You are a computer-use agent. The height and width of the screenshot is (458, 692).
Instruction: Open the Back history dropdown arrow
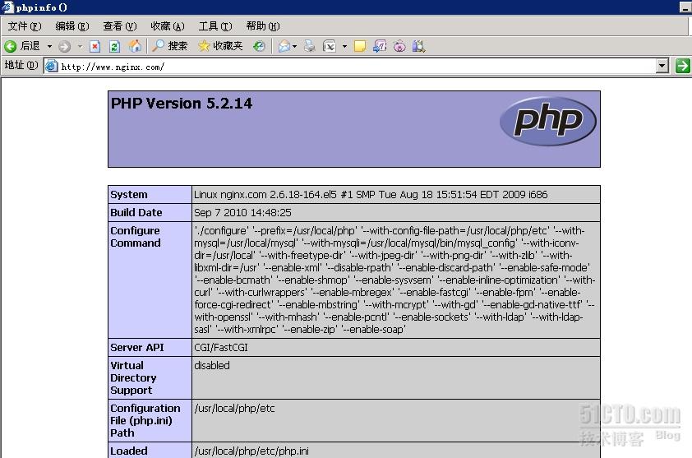(49, 46)
